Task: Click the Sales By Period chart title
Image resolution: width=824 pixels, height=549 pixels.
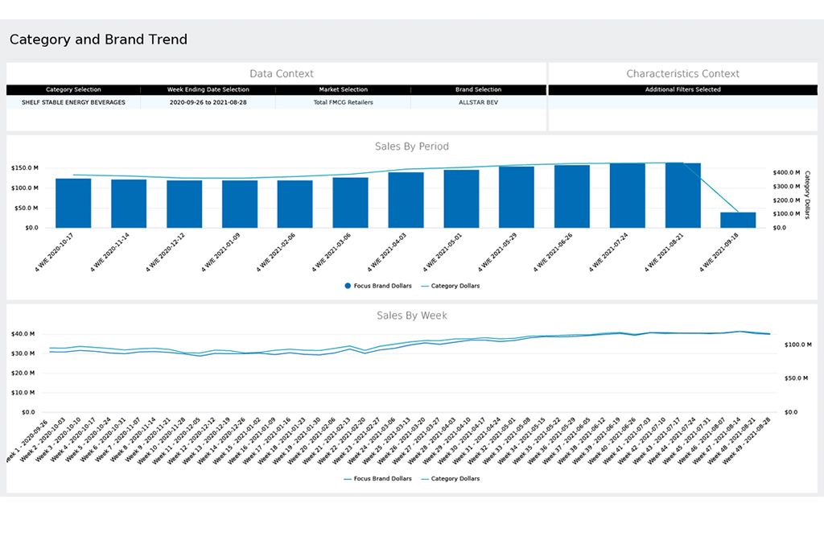Action: point(412,147)
